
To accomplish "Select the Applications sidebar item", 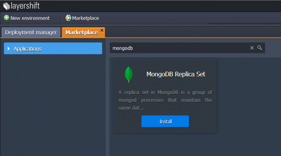I will click(53, 48).
